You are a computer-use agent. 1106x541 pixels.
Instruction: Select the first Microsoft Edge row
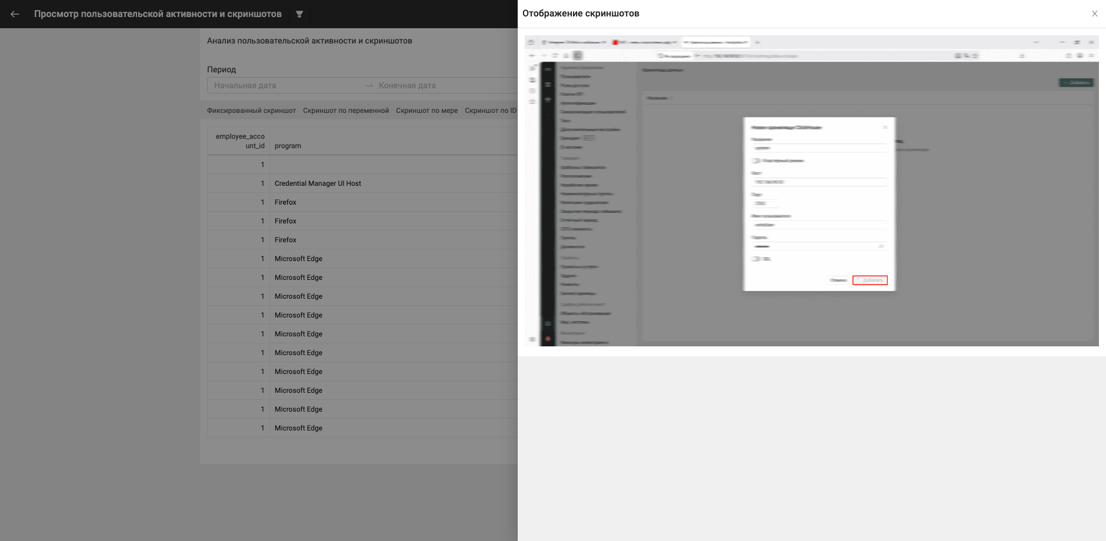(x=362, y=259)
